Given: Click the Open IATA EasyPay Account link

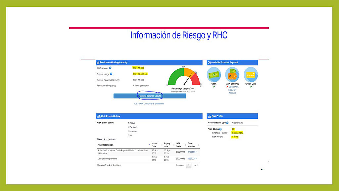Looking at the screenshot, I should point(233,90).
